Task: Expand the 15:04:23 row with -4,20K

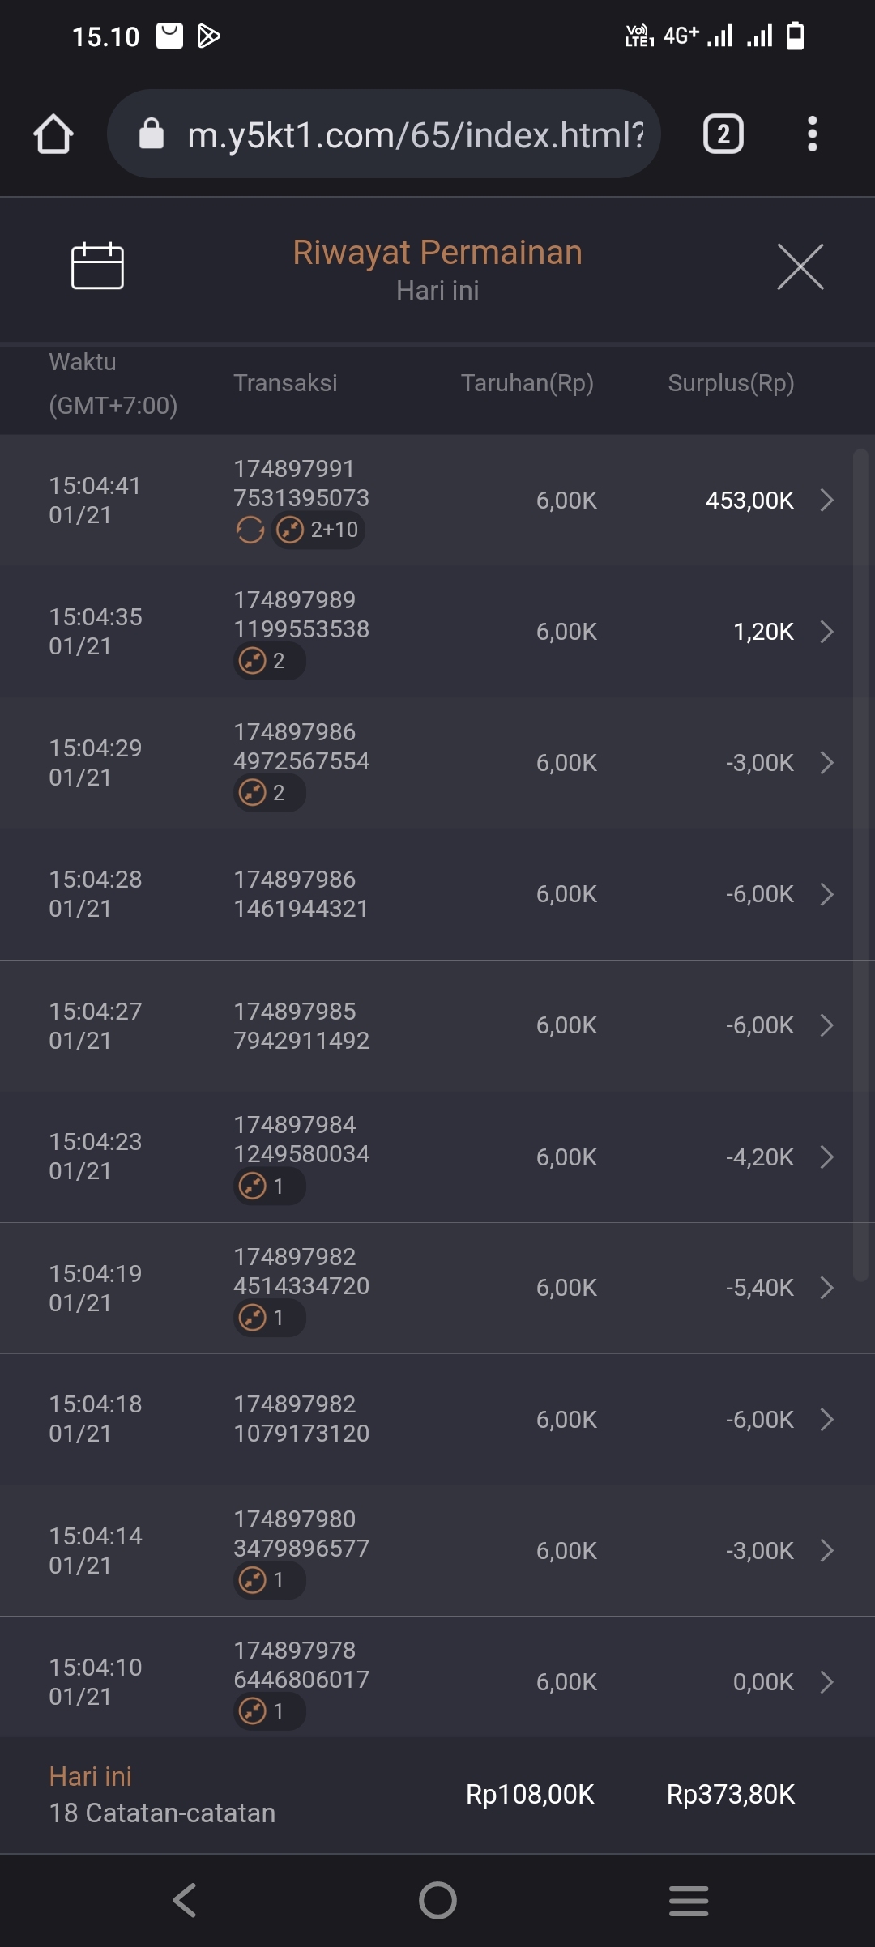Action: coord(826,1157)
